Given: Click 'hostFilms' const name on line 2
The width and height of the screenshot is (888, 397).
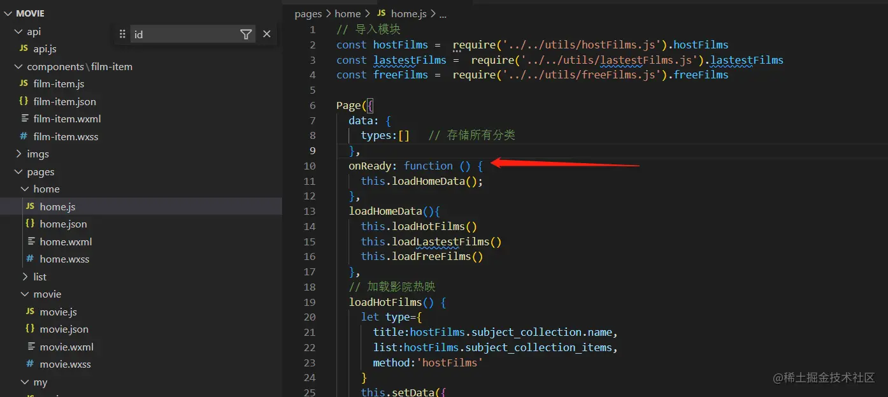Looking at the screenshot, I should pos(401,45).
